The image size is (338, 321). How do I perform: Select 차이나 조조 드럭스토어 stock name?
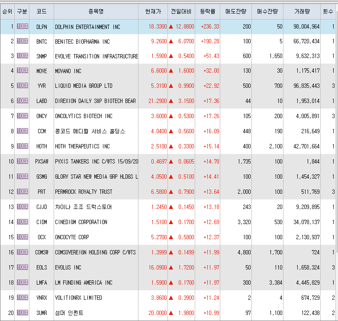click(84, 207)
